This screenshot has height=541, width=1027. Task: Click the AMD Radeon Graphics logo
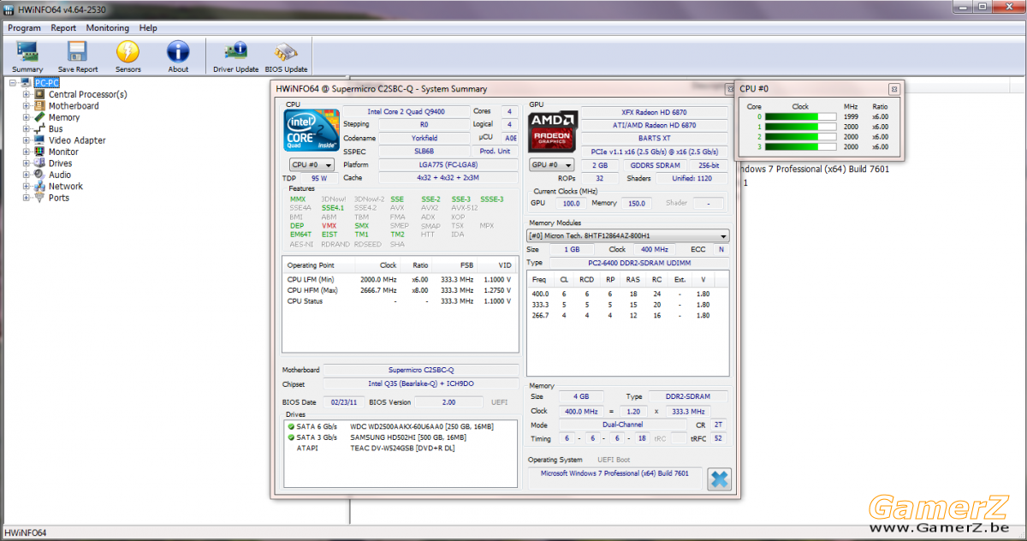(x=554, y=131)
